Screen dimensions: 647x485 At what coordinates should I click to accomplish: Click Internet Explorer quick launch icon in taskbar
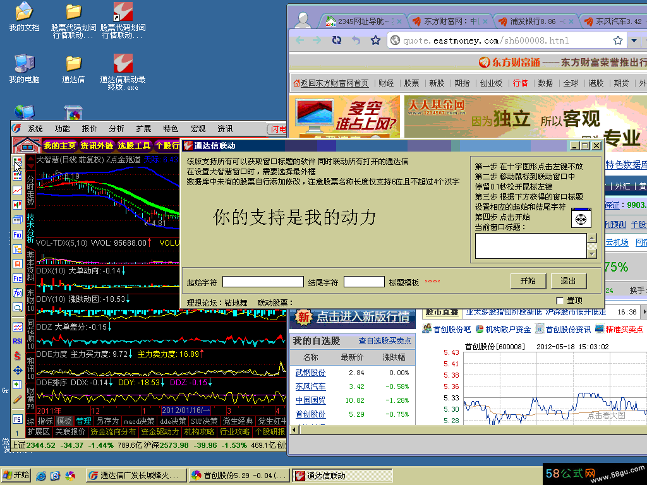click(x=41, y=476)
